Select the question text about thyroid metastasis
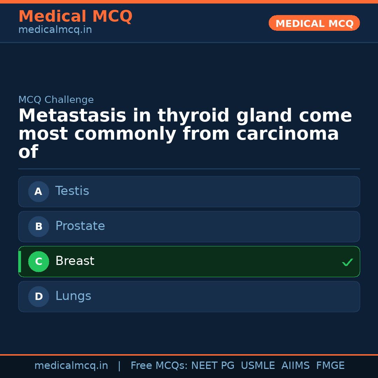The image size is (378, 378). (x=185, y=133)
